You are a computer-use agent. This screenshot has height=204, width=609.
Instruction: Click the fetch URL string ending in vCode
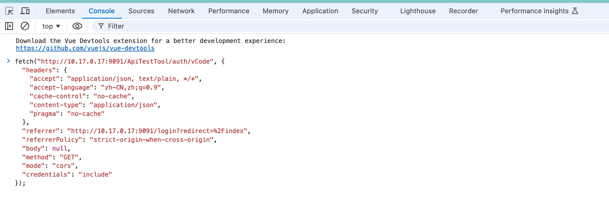coord(125,62)
